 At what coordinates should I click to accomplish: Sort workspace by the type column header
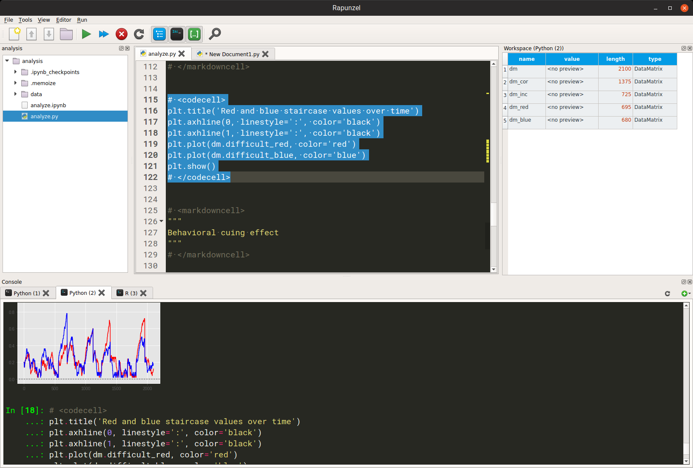pyautogui.click(x=655, y=59)
